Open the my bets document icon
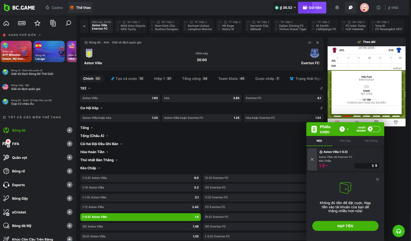Viewport: 411px width, 241px height. (53, 23)
